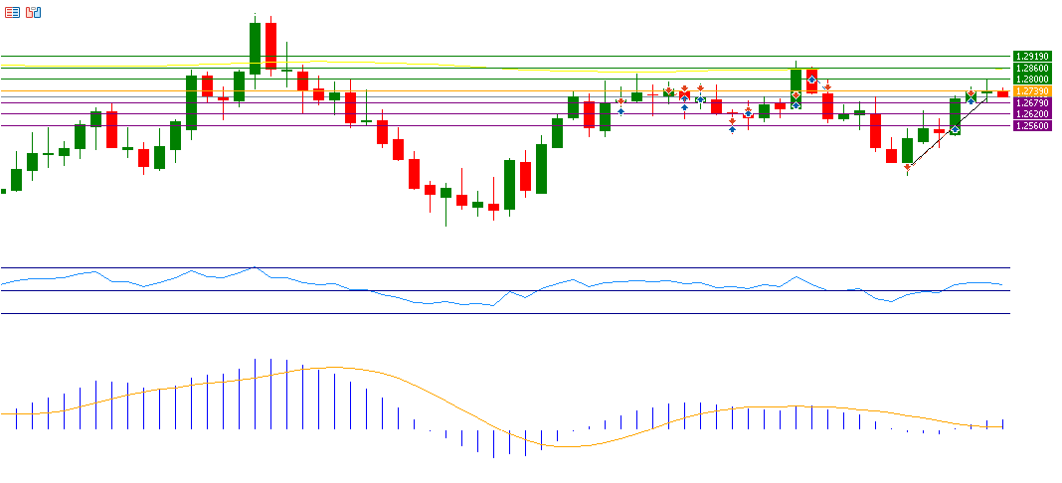This screenshot has width=1062, height=483.
Task: Click the 1.25600 lowest price label
Action: click(1029, 126)
